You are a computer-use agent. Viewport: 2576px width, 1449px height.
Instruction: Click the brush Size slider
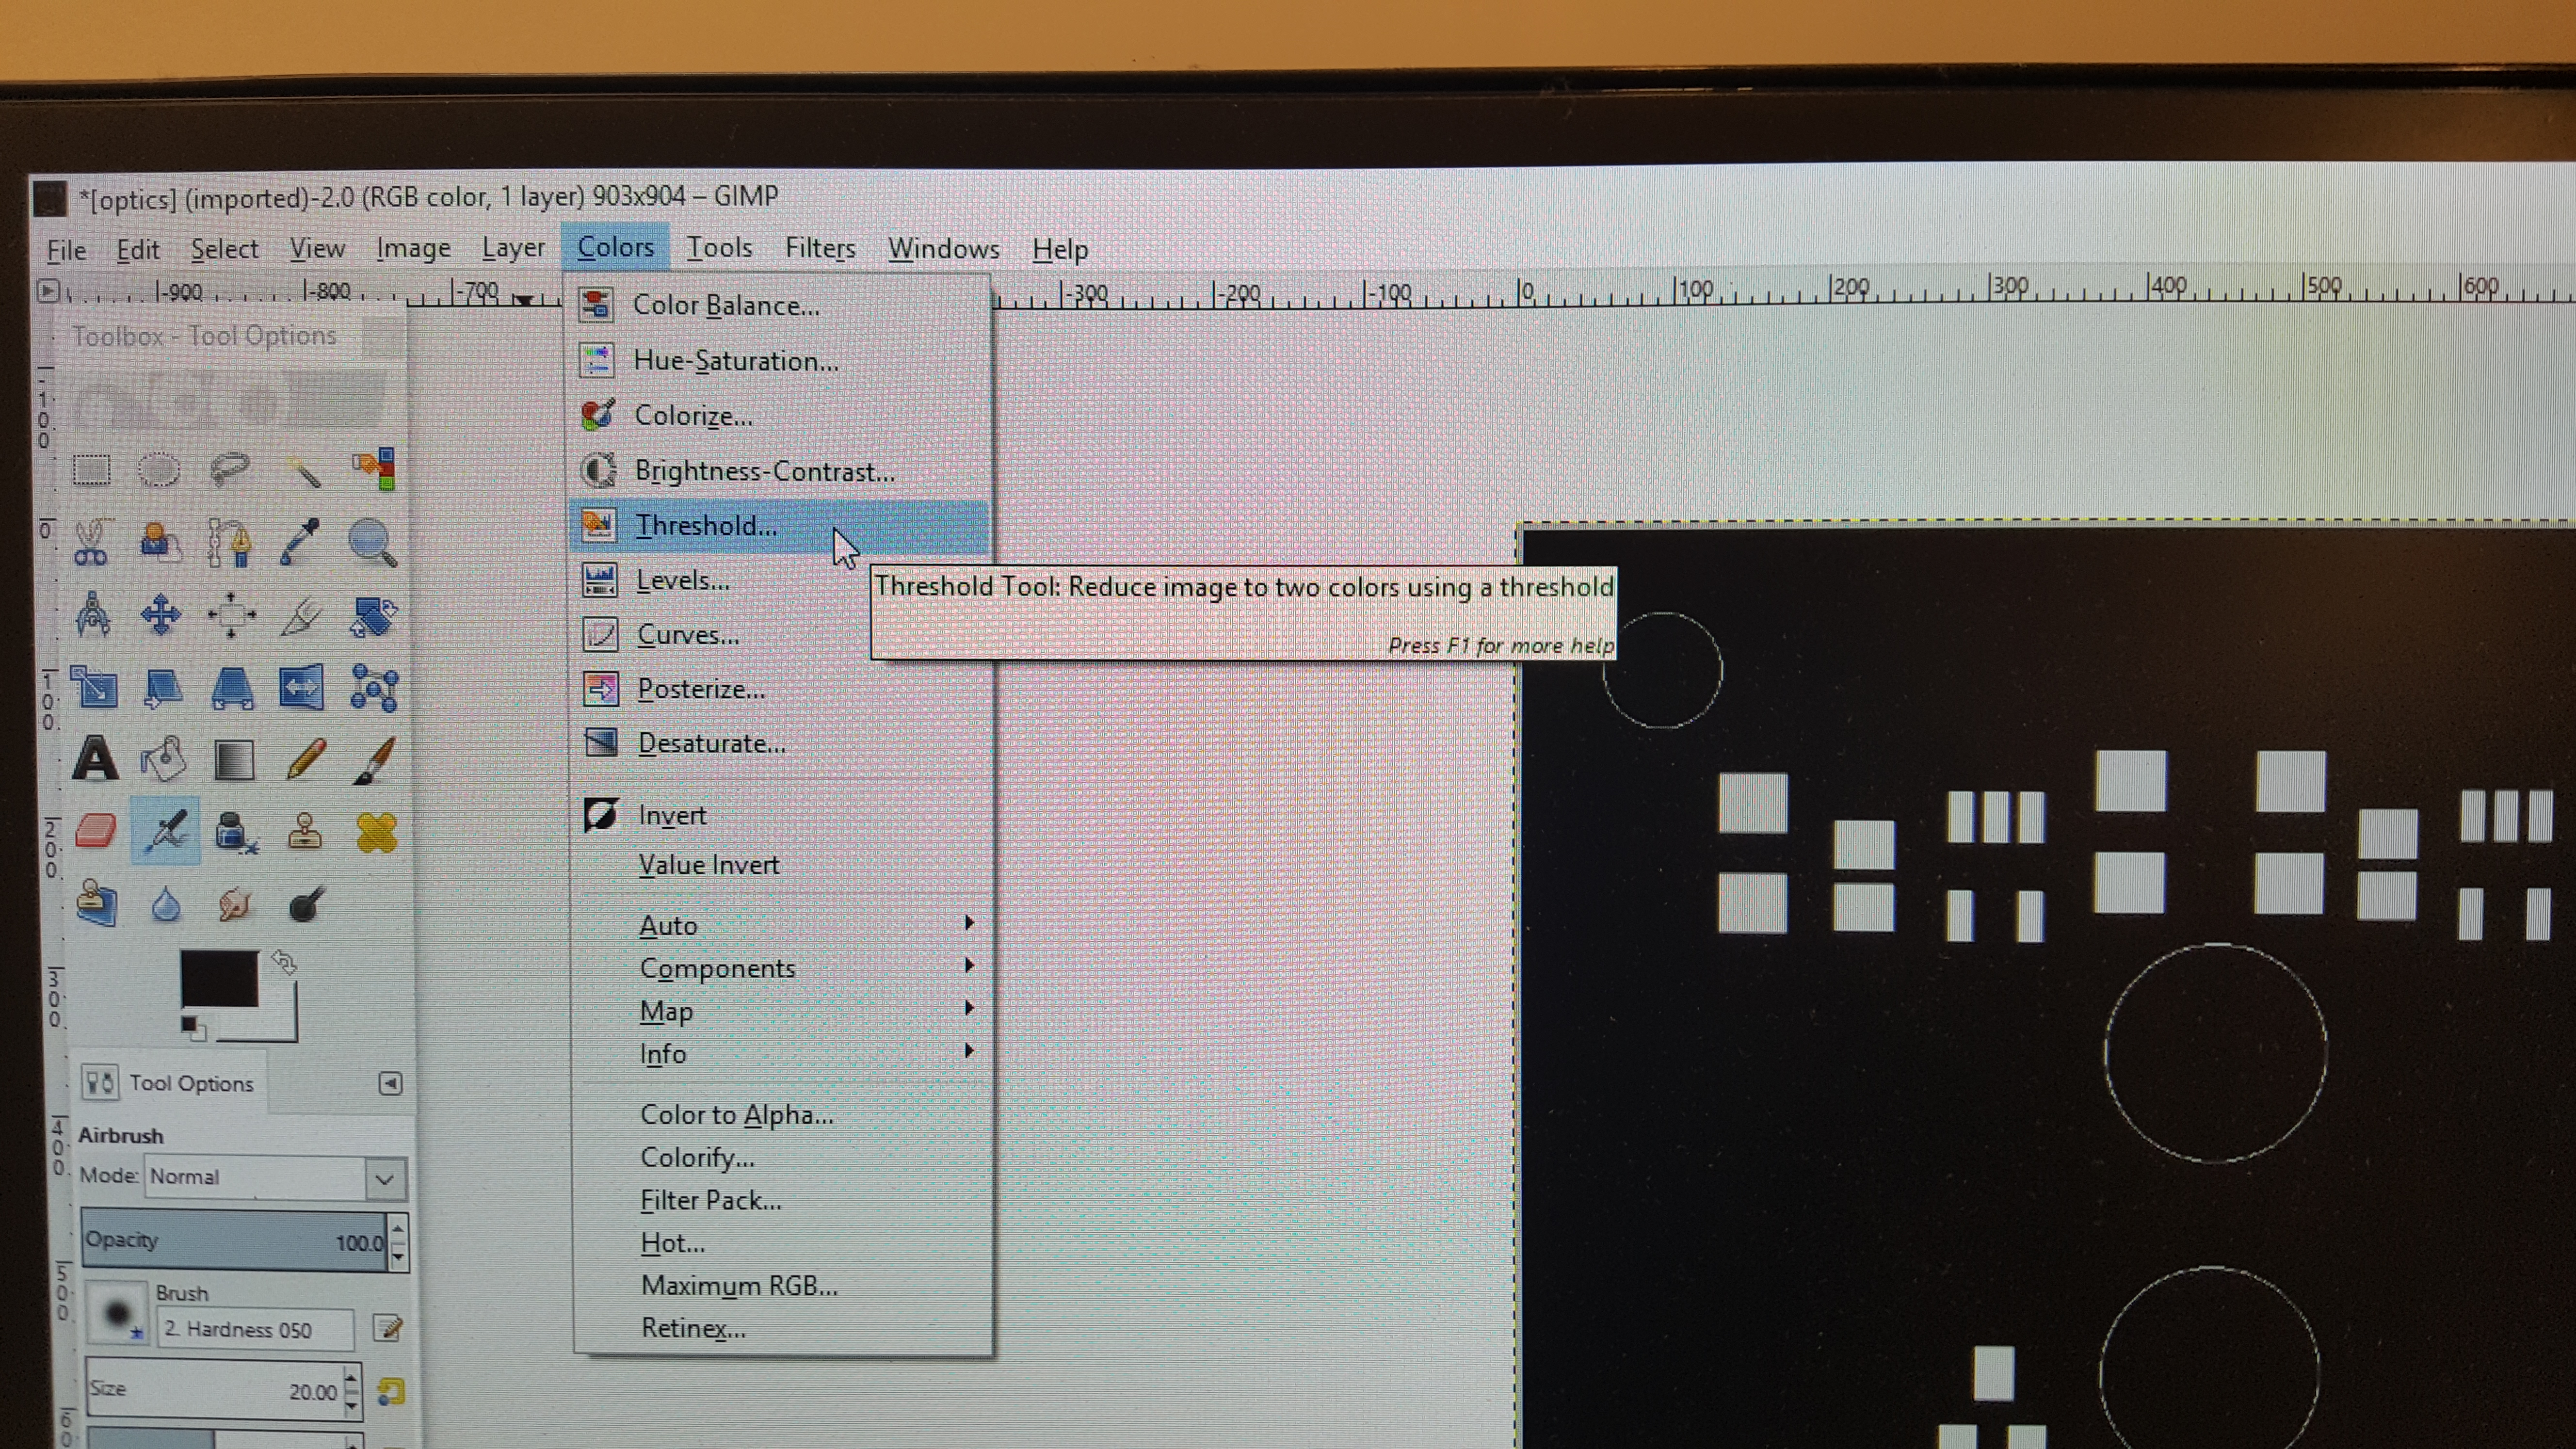coord(214,1390)
